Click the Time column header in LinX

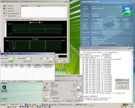22,64
